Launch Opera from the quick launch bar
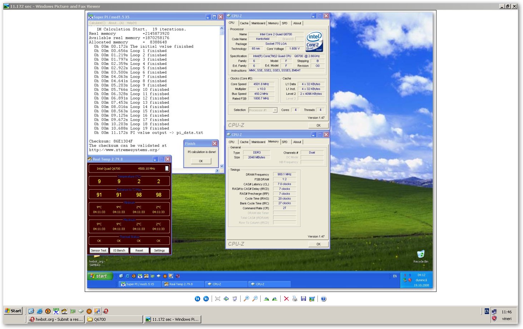The image size is (523, 329). click(105, 311)
